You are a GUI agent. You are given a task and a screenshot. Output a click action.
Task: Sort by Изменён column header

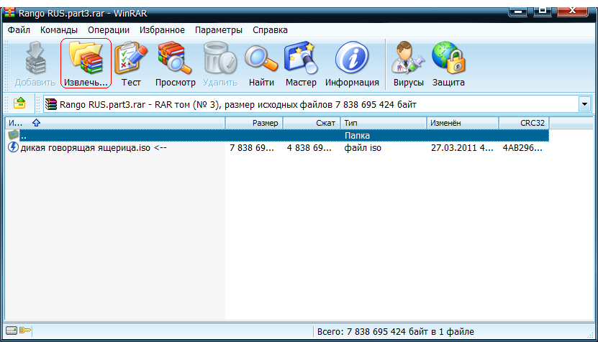click(463, 123)
